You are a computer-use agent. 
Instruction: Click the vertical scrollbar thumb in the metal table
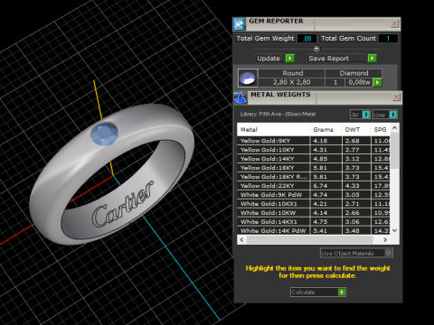(395, 151)
